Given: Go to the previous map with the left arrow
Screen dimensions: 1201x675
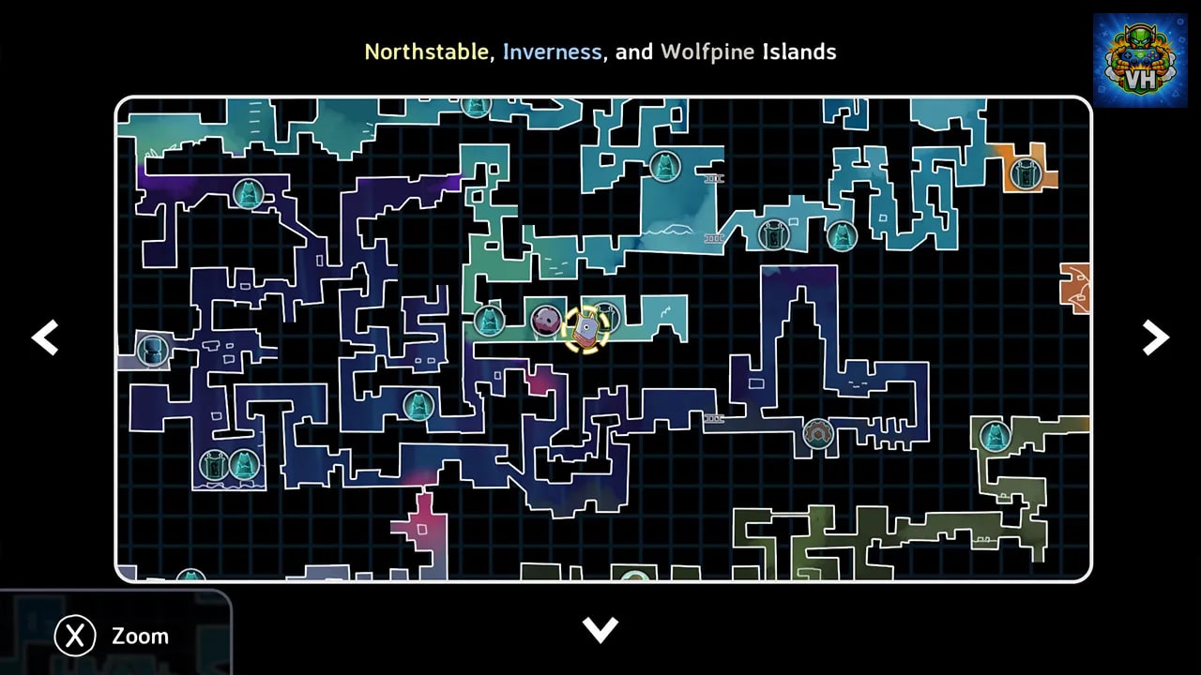Looking at the screenshot, I should (45, 337).
